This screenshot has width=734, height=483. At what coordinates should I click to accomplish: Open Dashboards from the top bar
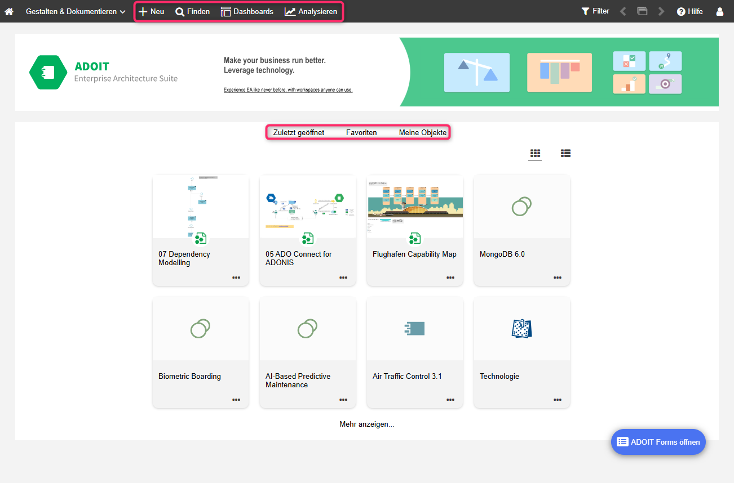click(x=247, y=11)
